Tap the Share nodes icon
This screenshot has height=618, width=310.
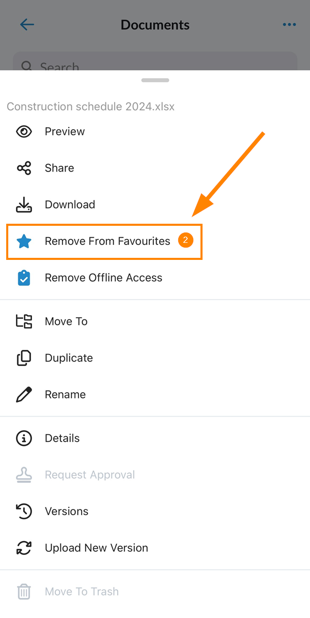coord(24,168)
